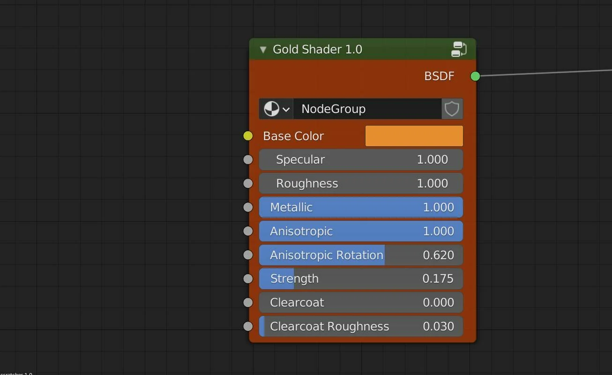
Task: Click the Metallic input socket
Action: click(x=247, y=207)
